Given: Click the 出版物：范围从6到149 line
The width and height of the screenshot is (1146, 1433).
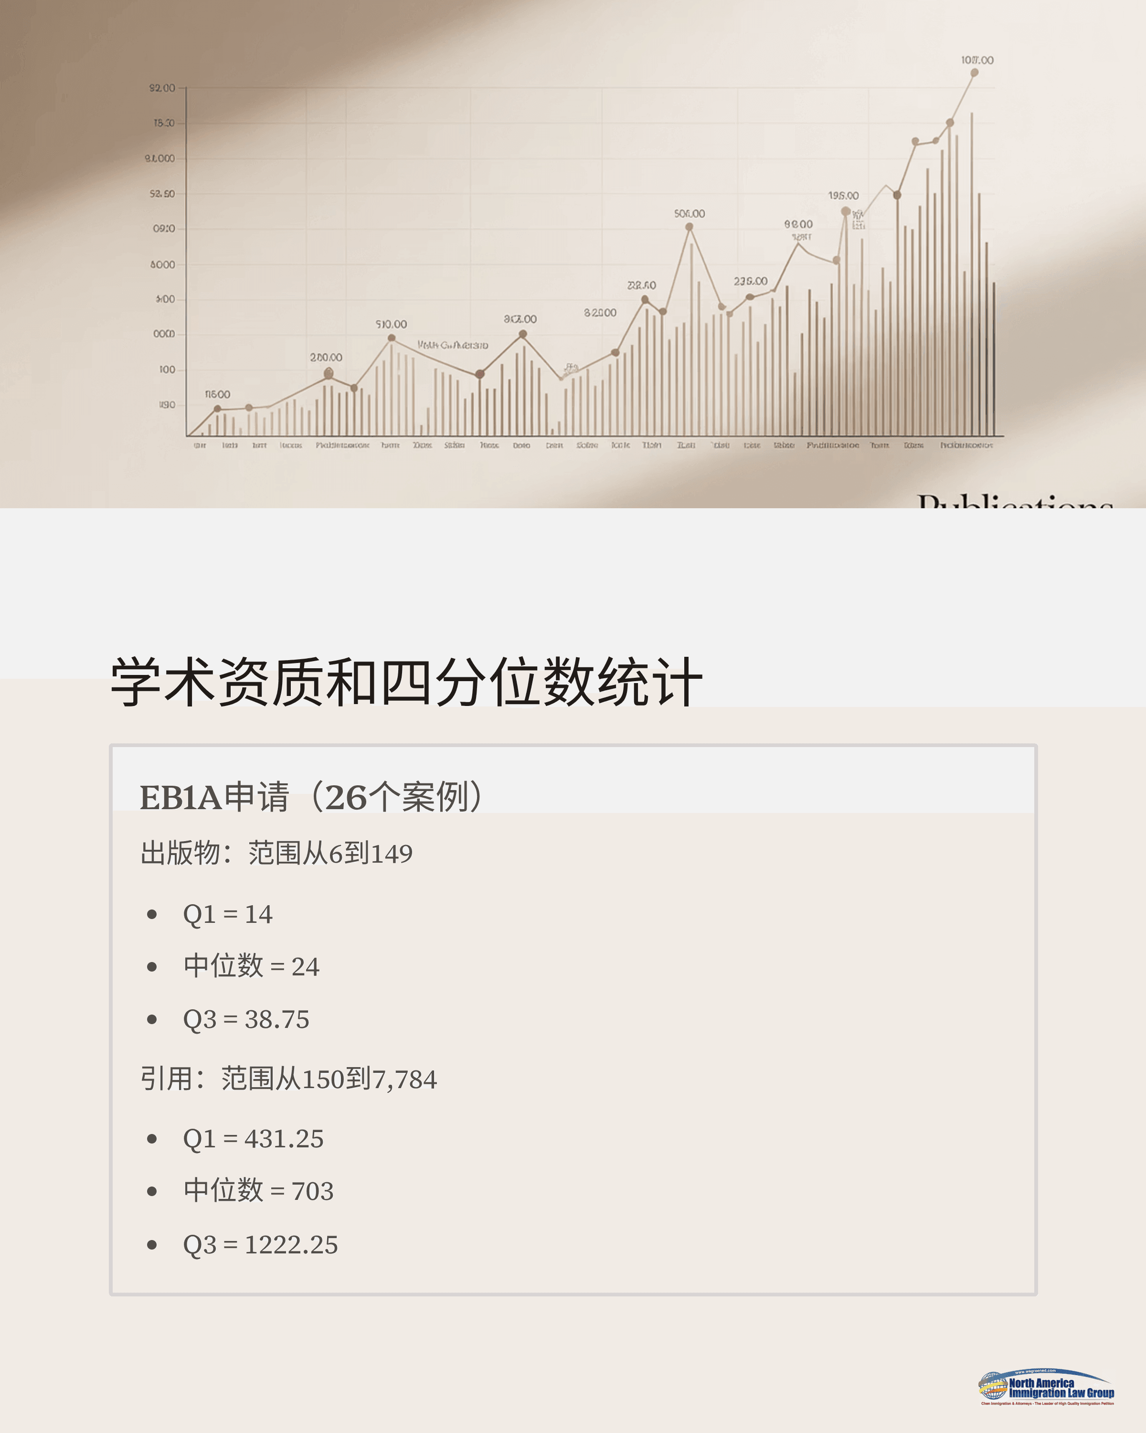Looking at the screenshot, I should [276, 854].
